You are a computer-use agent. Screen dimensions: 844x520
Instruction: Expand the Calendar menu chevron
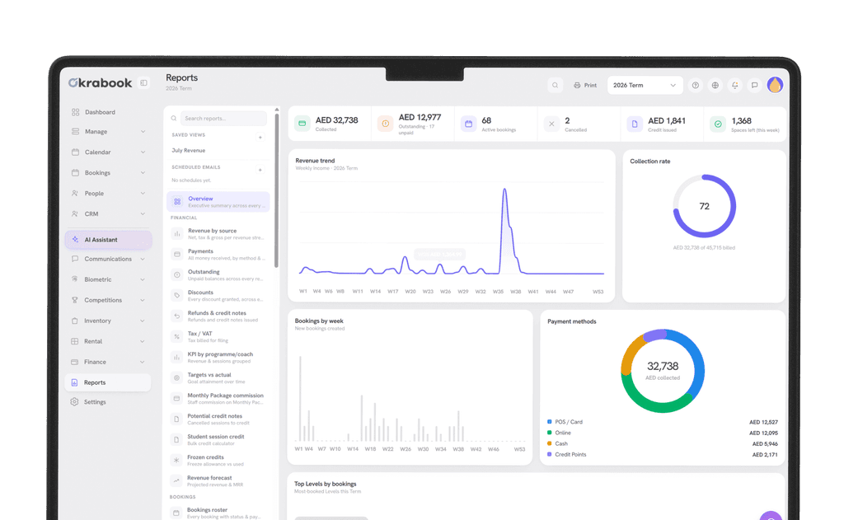click(x=143, y=152)
